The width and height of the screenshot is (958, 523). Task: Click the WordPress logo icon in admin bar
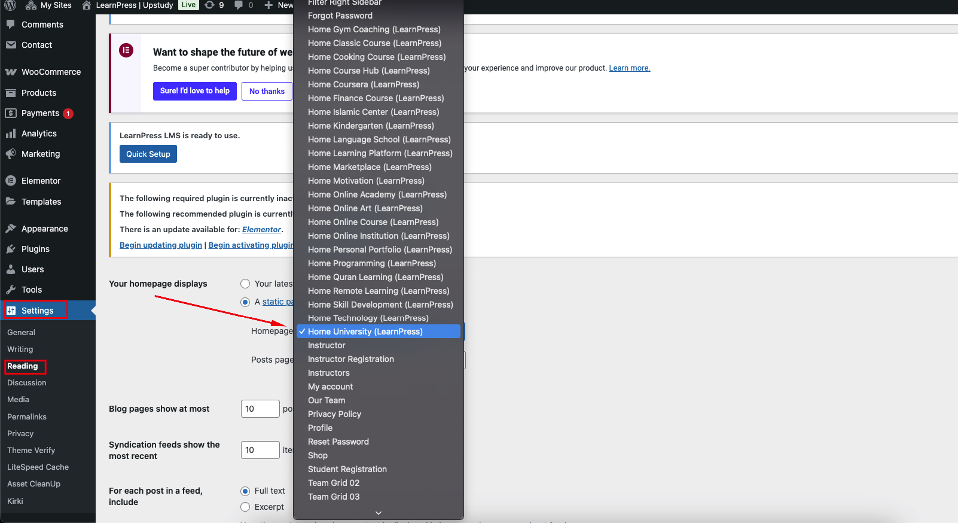pos(10,5)
